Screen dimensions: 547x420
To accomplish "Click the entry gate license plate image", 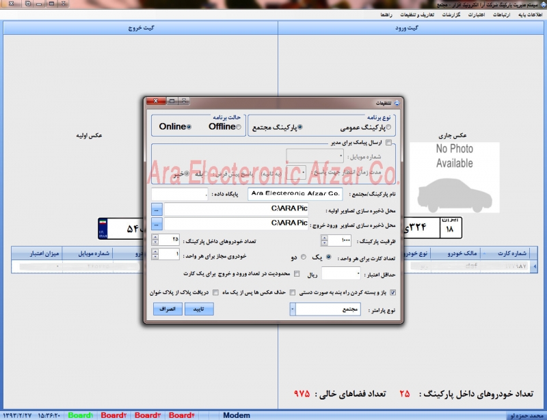I will point(433,228).
